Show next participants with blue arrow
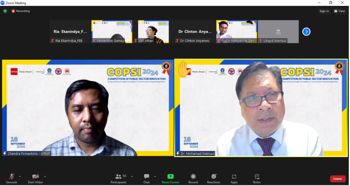 point(306,32)
